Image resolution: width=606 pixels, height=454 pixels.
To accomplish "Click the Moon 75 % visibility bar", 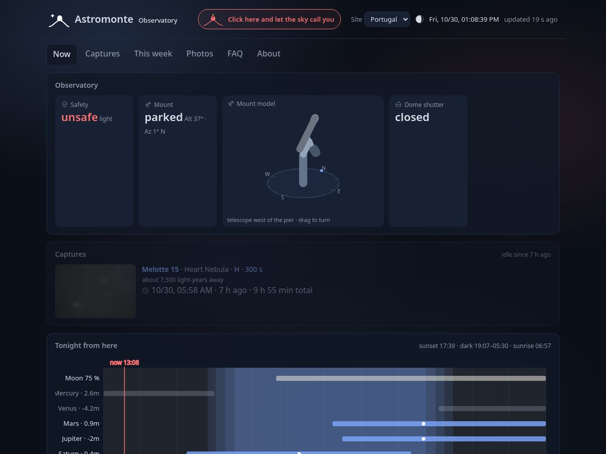I will coord(411,378).
